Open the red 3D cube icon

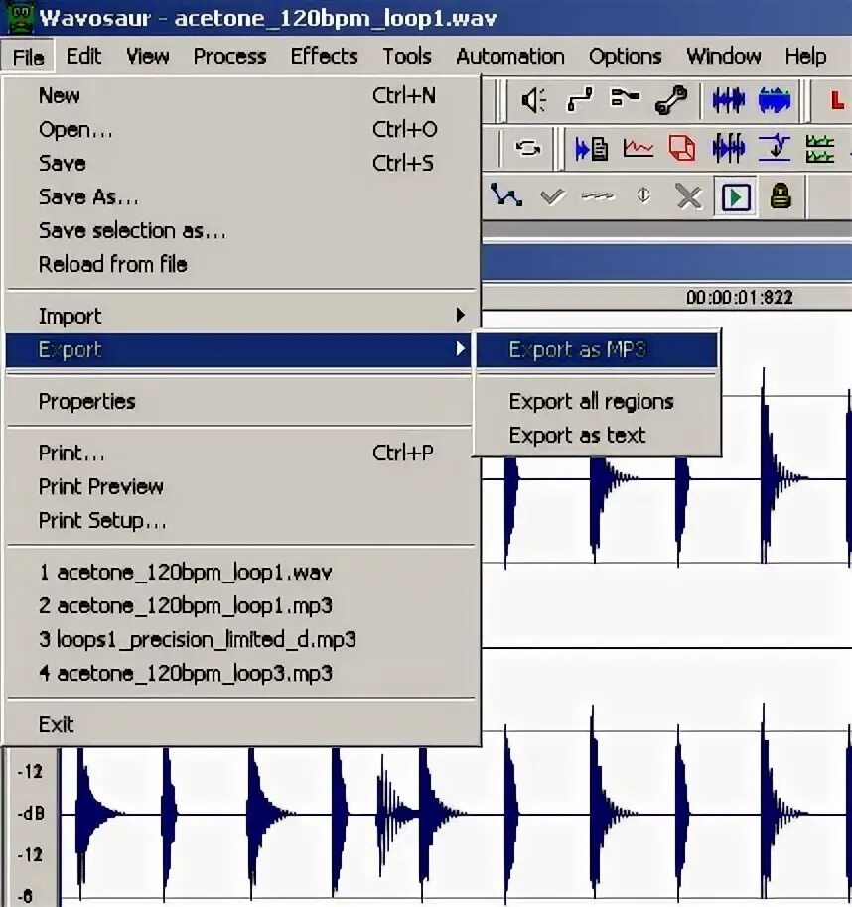[x=682, y=148]
